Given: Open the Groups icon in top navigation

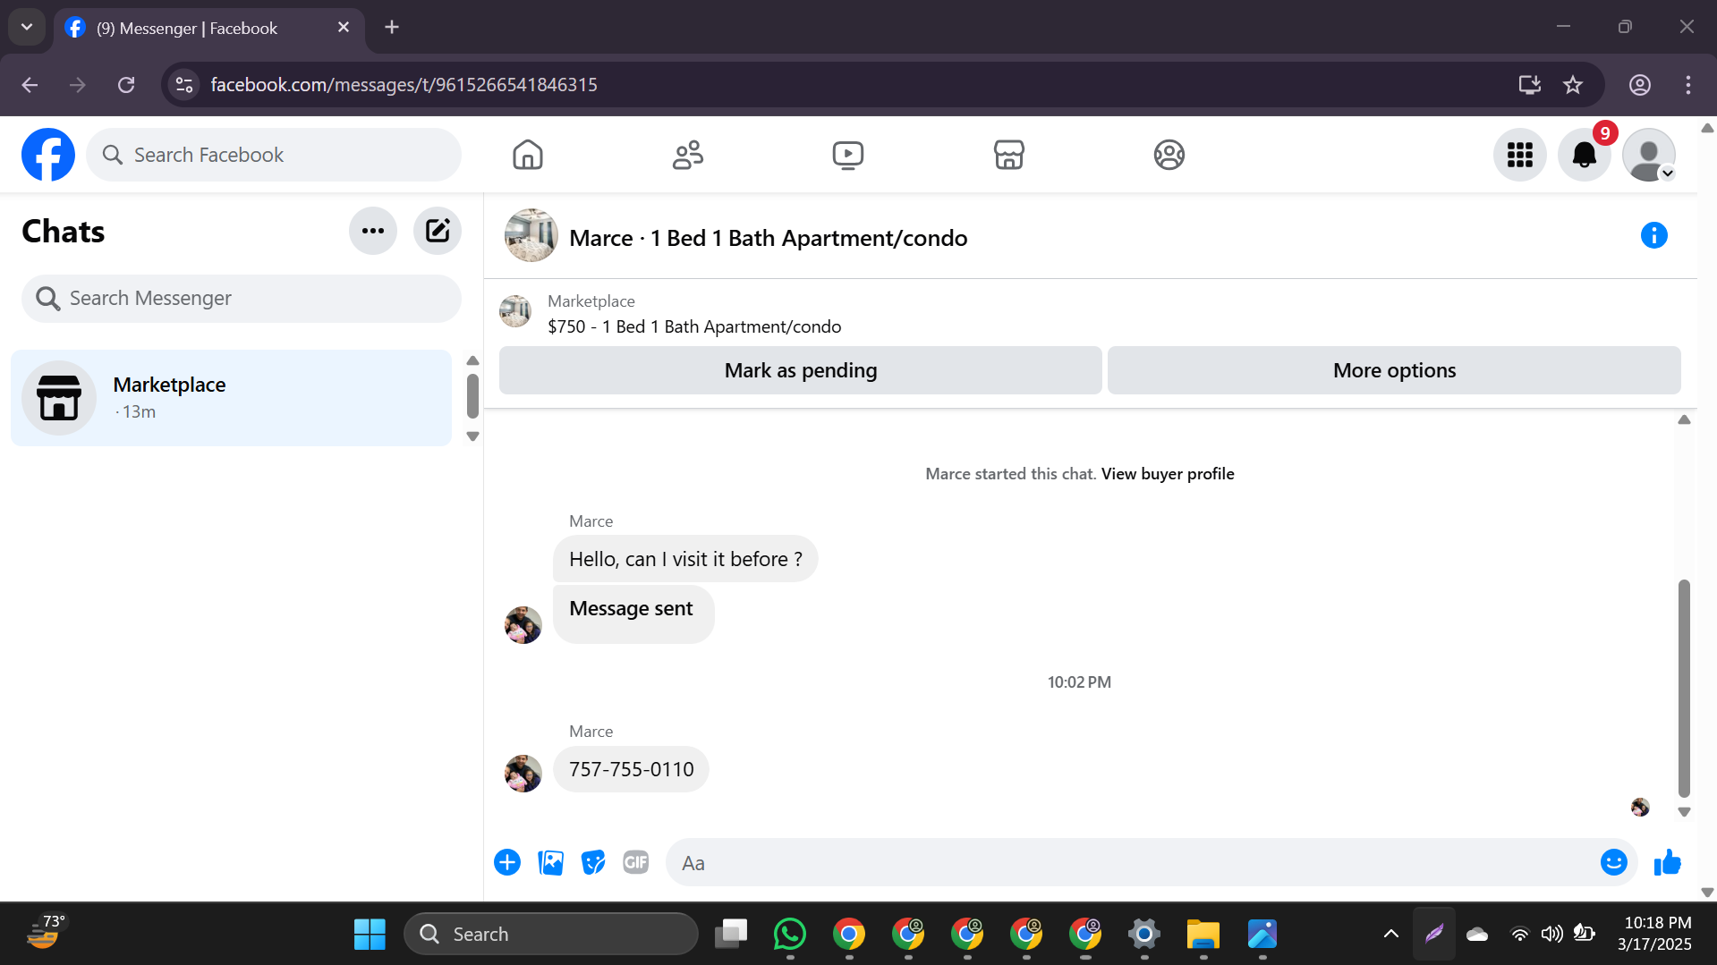Looking at the screenshot, I should (x=1169, y=155).
